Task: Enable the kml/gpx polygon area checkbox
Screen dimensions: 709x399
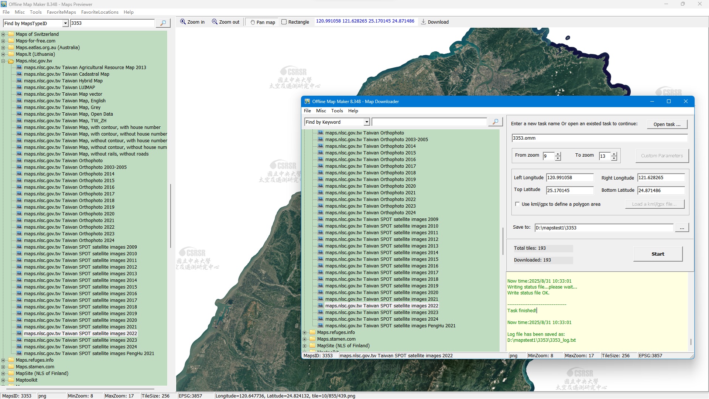Action: (517, 204)
